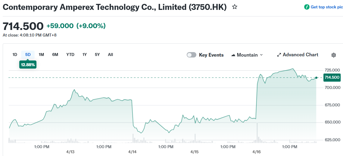The height and width of the screenshot is (156, 343).
Task: Display All-time price range
Action: [111, 54]
